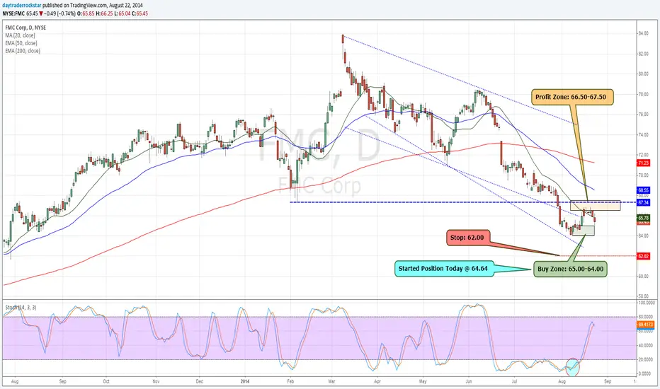The width and height of the screenshot is (660, 389).
Task: Click the MA (20, close) indicator label
Action: coord(21,35)
